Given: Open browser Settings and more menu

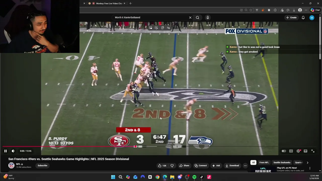Looking at the screenshot, I should (306, 10).
